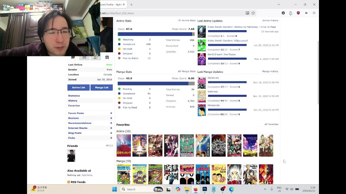This screenshot has width=346, height=194.
Task: Open the Firefox extensions puzzle icon
Action: [291, 13]
